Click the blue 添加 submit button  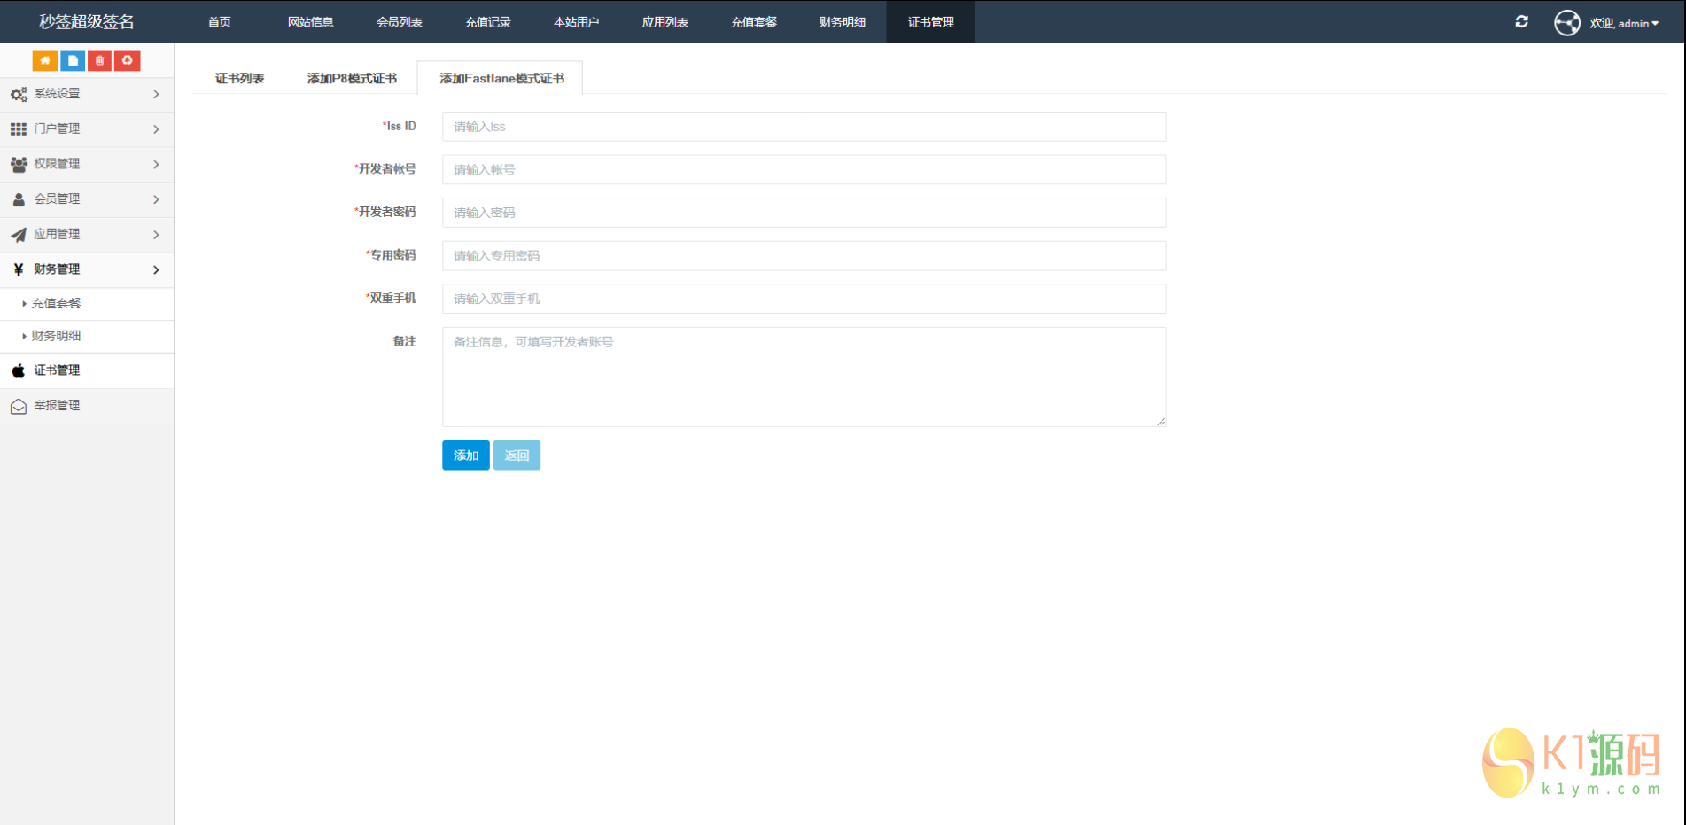(x=466, y=455)
